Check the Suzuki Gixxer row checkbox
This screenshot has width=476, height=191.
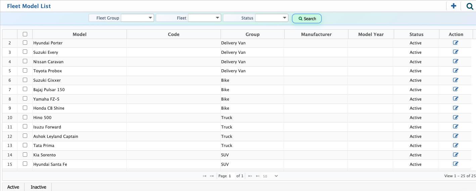[x=25, y=80]
